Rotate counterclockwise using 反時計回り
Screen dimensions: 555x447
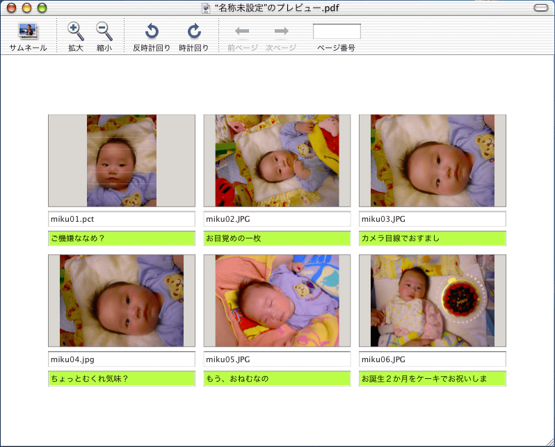[152, 37]
